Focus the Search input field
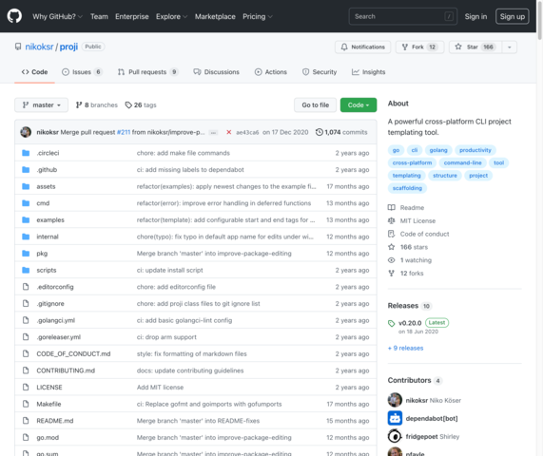543x456 pixels. 403,16
